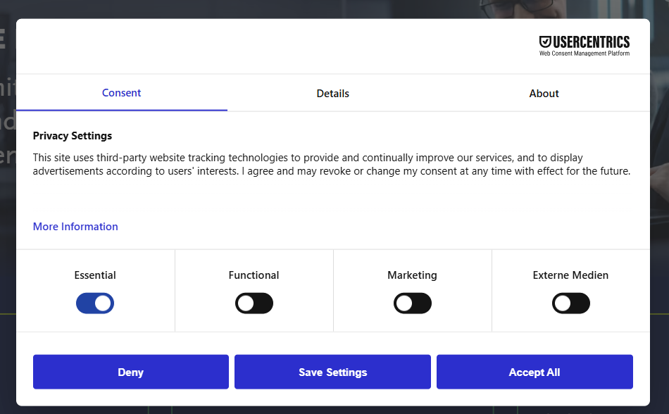Click the Save Settings button

[333, 372]
